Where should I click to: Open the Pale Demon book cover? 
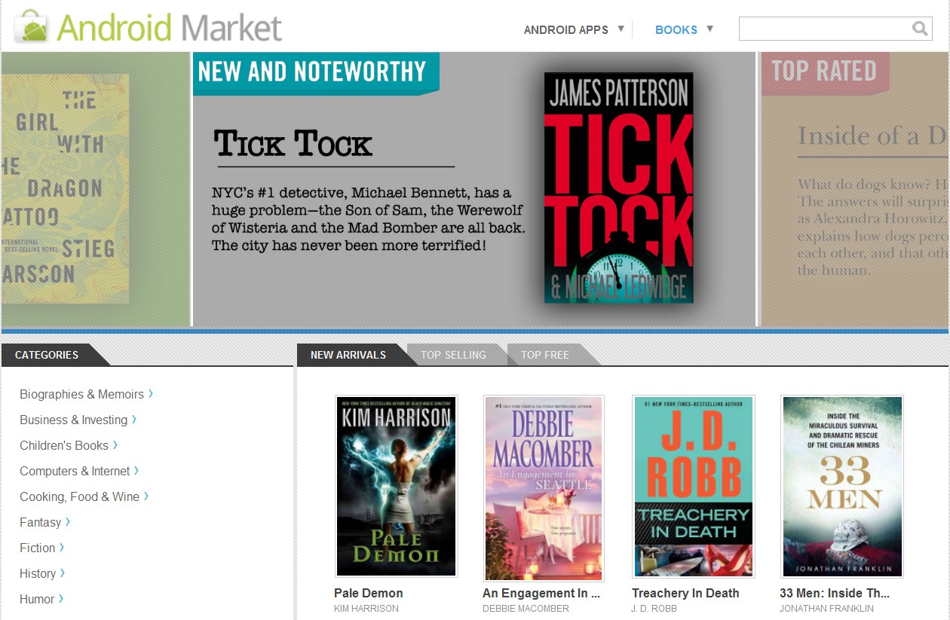[396, 487]
